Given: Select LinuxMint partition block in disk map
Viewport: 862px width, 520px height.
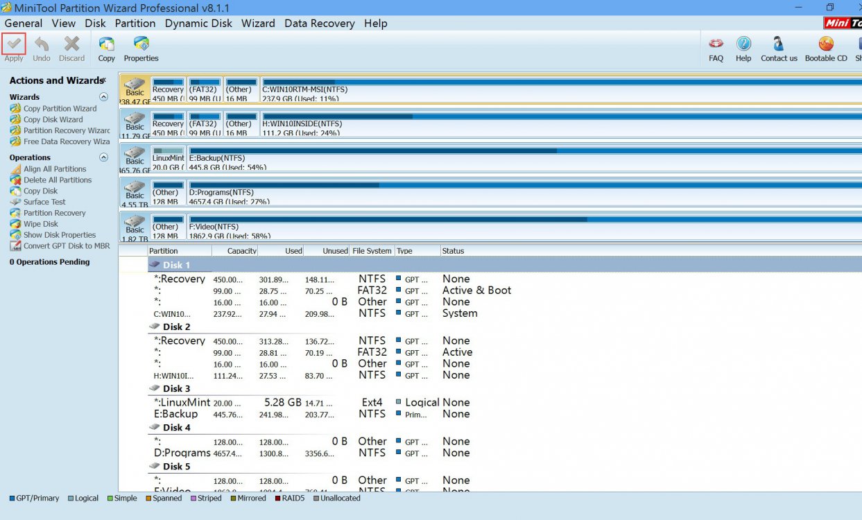Looking at the screenshot, I should click(x=169, y=158).
